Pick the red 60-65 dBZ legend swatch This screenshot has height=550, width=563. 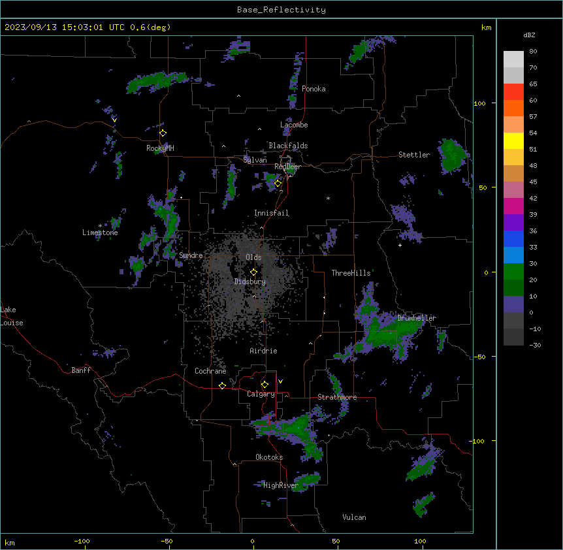(513, 92)
